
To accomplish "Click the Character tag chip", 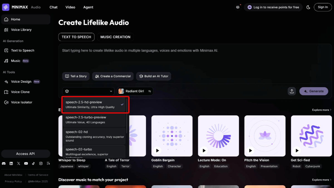I will point(175,166).
